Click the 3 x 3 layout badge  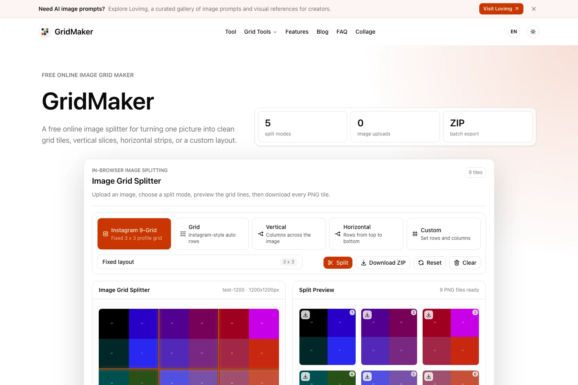coord(289,262)
